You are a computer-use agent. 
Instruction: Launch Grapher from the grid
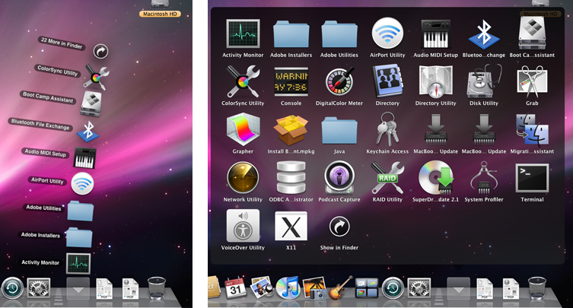[243, 129]
